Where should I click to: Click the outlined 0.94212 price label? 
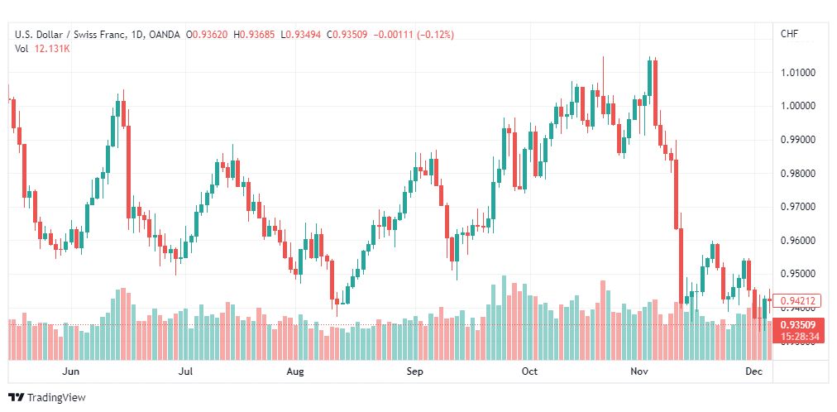[798, 300]
